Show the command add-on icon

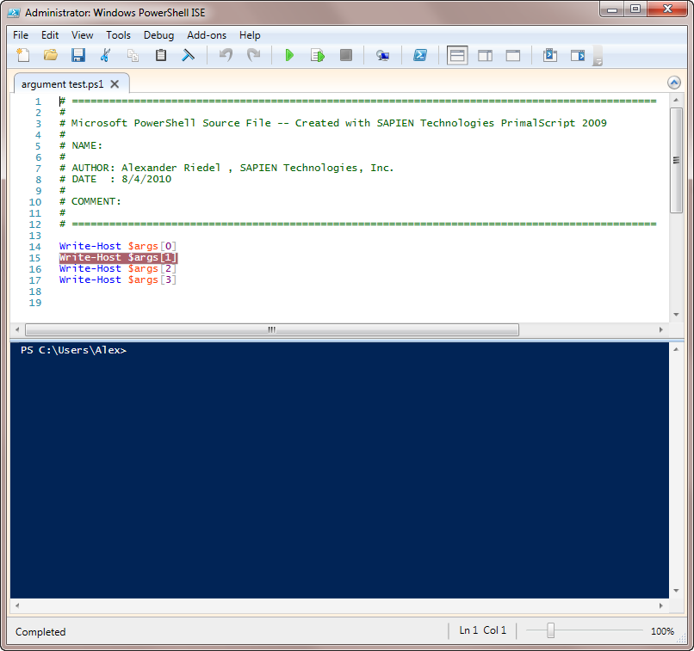[578, 55]
